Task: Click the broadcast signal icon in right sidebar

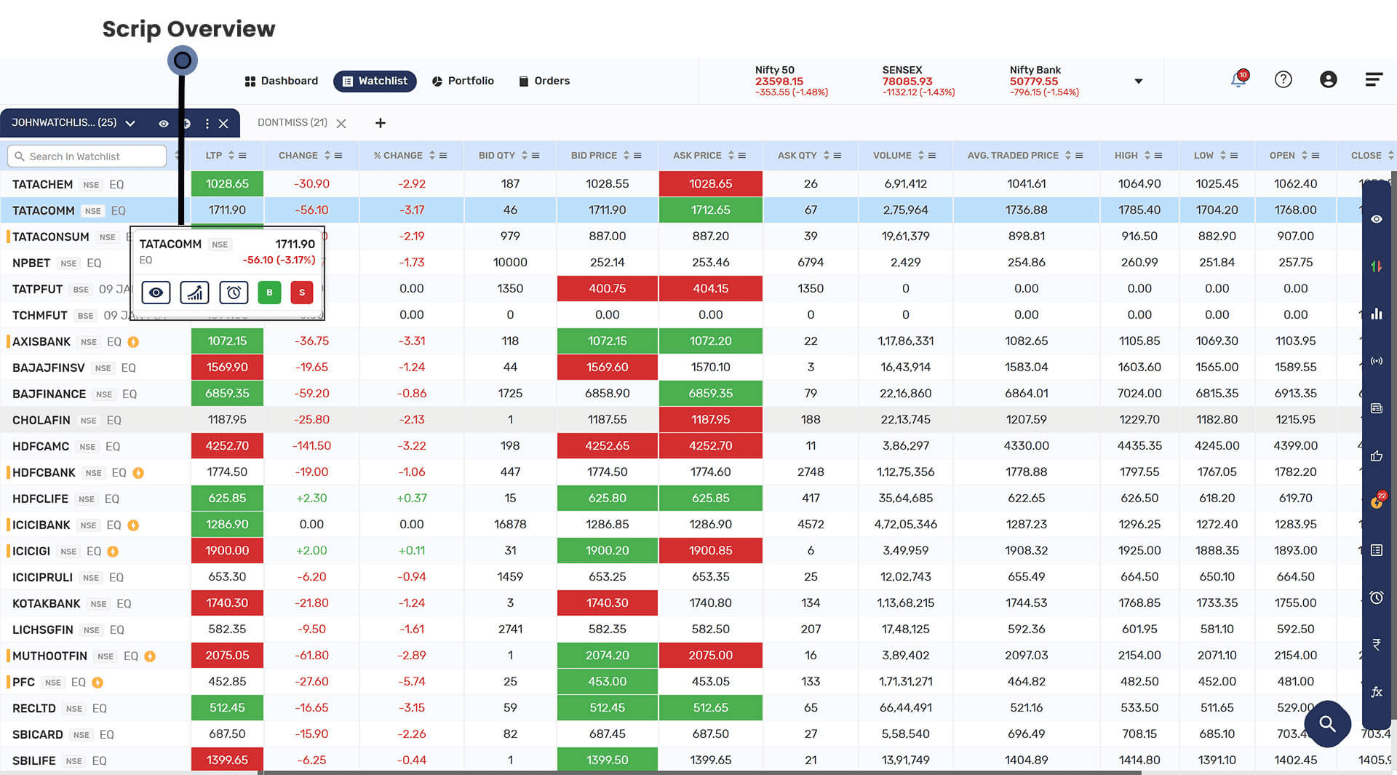Action: [x=1377, y=361]
